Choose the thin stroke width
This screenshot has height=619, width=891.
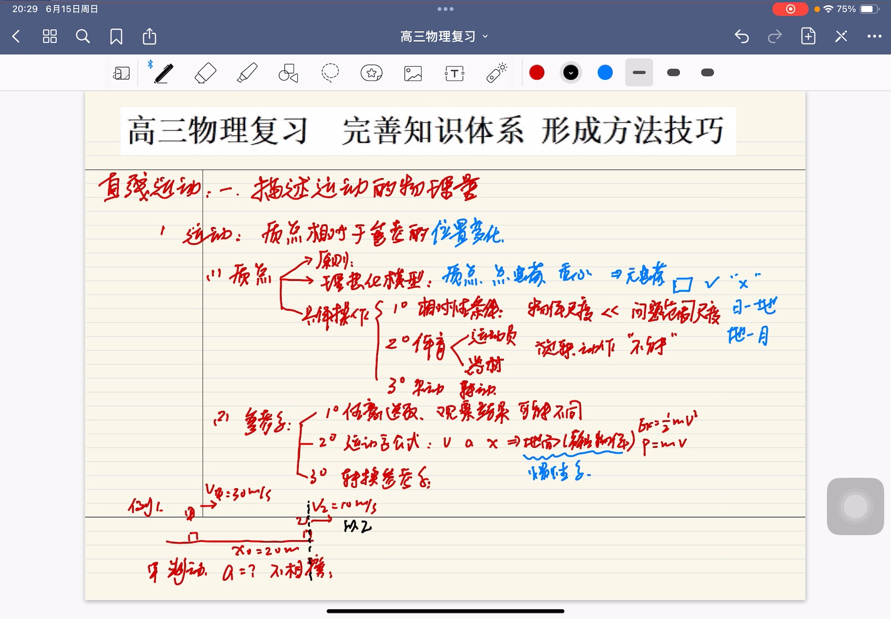click(x=639, y=73)
